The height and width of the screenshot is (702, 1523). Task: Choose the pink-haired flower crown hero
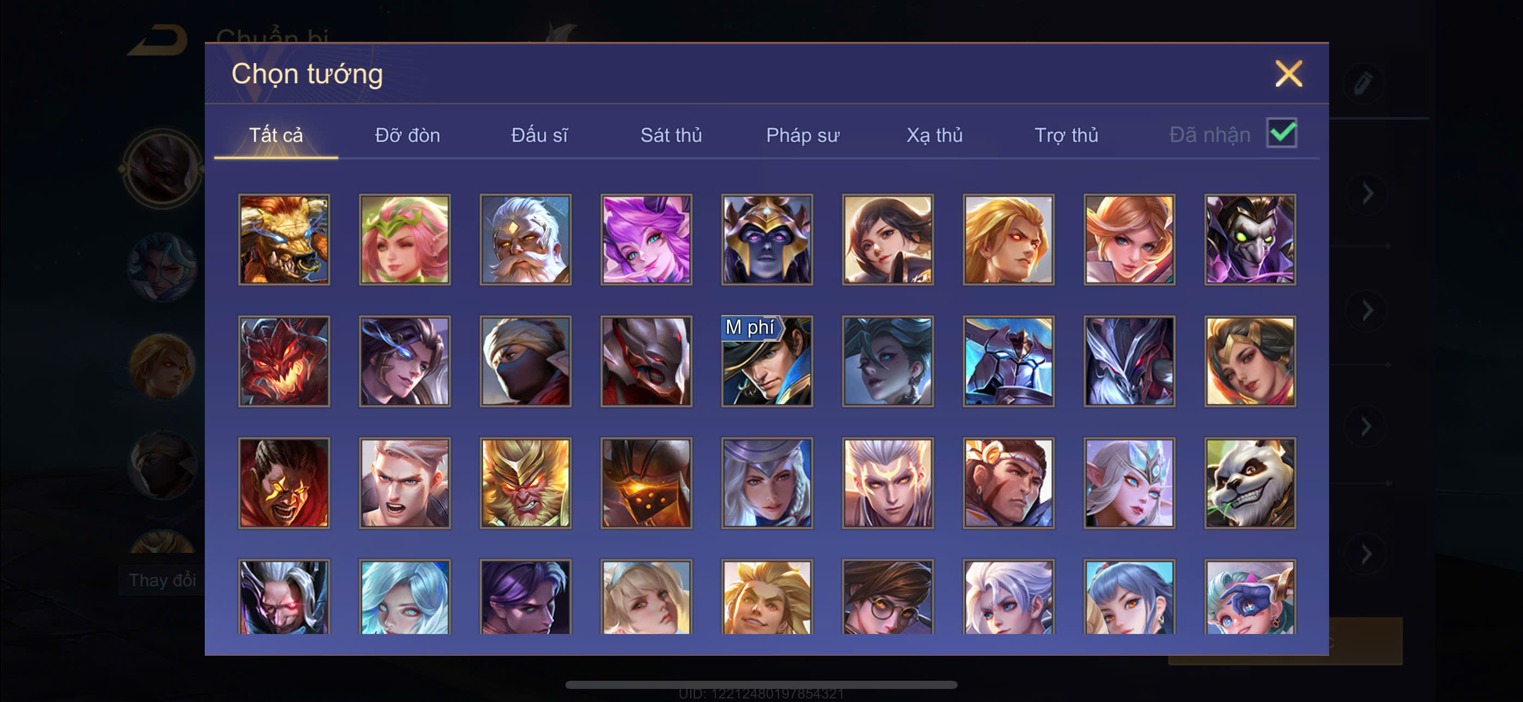tap(404, 239)
